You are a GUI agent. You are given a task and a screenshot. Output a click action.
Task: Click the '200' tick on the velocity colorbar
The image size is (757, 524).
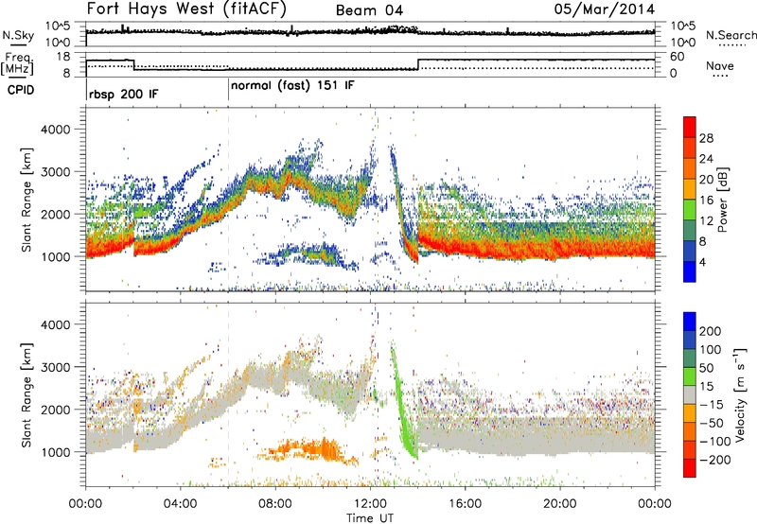pos(711,331)
